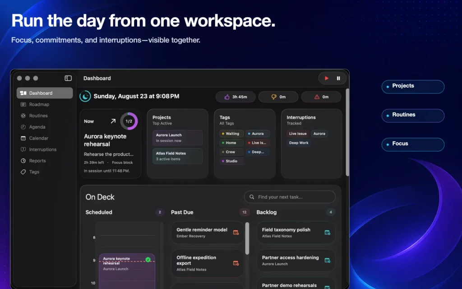The width and height of the screenshot is (462, 289).
Task: Click the Interruptions sidebar icon
Action: (23, 149)
